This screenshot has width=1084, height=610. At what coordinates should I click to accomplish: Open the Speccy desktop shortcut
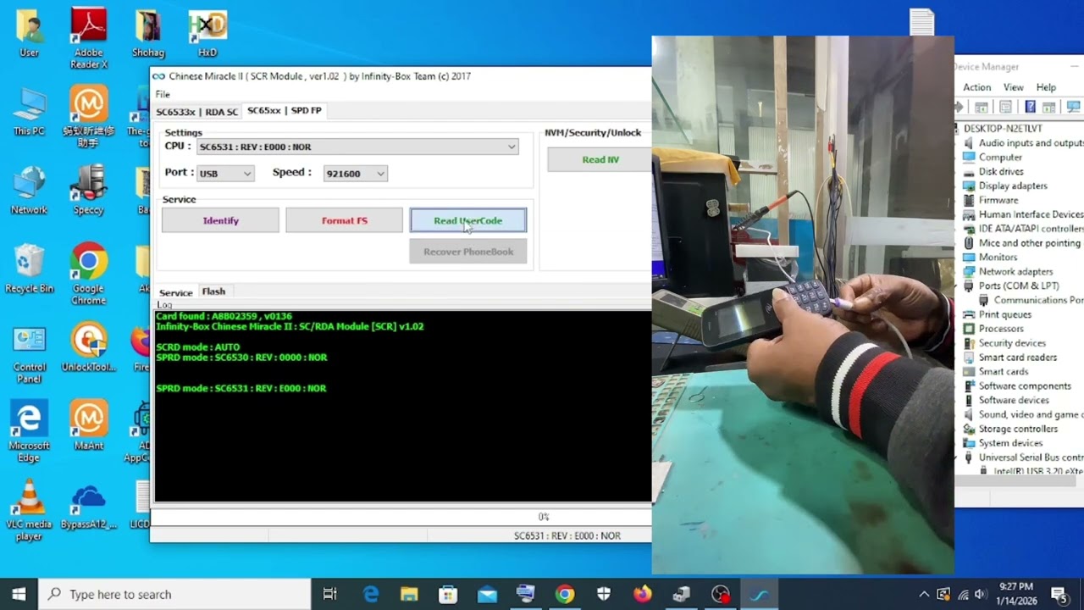point(88,190)
